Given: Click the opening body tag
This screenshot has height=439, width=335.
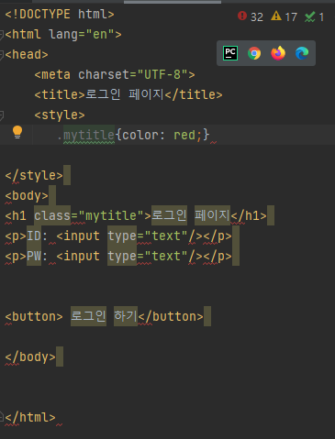Looking at the screenshot, I should [x=27, y=195].
